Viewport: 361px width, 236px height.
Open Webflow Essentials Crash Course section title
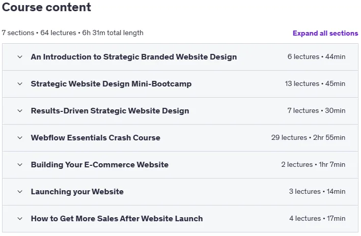point(96,137)
